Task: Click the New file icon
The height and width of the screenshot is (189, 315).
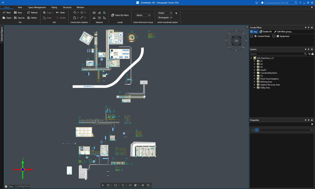Action: coord(4,13)
